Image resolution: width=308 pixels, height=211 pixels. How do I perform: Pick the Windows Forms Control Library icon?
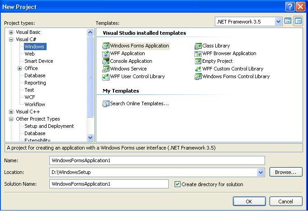pyautogui.click(x=198, y=76)
